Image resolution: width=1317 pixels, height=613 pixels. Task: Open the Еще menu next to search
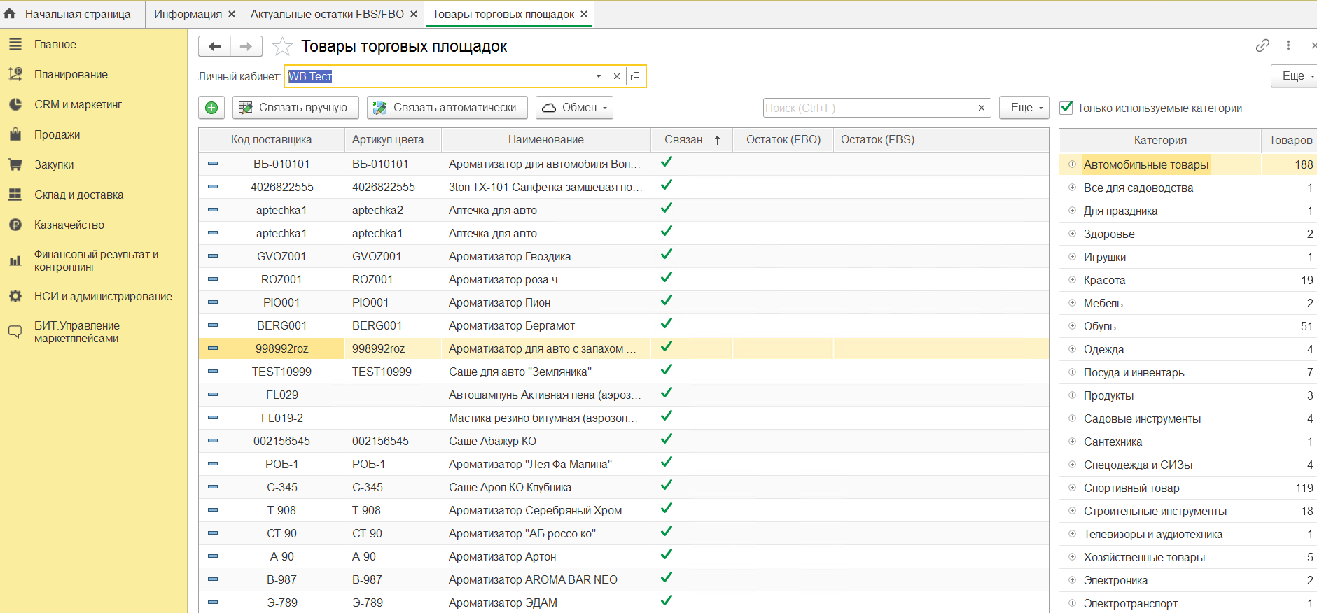click(1024, 107)
